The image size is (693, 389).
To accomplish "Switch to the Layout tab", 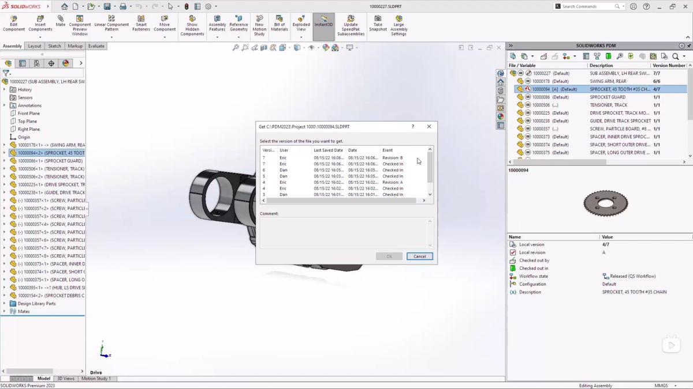I will point(35,46).
